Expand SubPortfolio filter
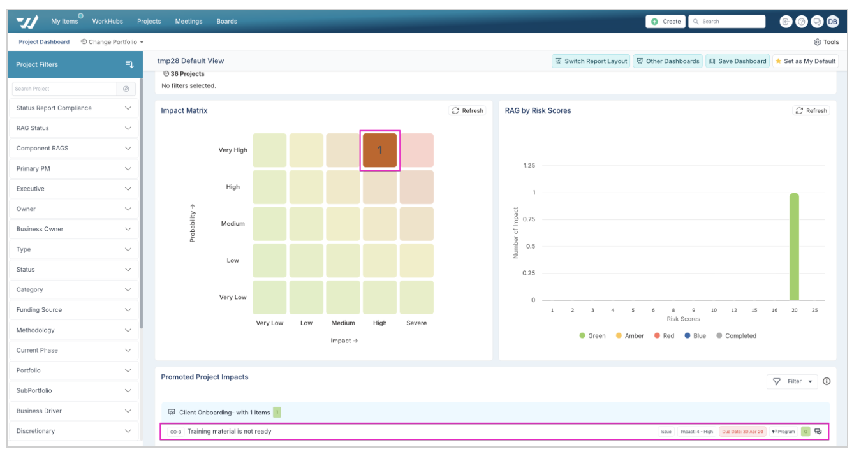The width and height of the screenshot is (861, 454). (74, 391)
